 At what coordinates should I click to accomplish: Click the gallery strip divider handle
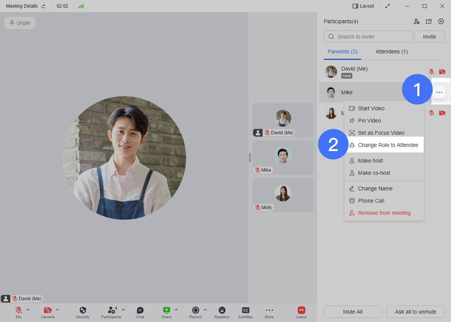(250, 158)
